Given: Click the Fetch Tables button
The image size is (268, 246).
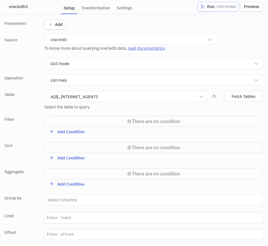Looking at the screenshot, I should [244, 97].
